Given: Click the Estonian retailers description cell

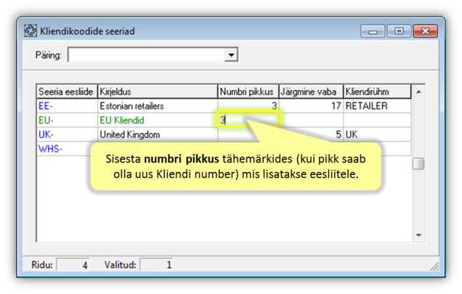Looking at the screenshot, I should tap(158, 106).
